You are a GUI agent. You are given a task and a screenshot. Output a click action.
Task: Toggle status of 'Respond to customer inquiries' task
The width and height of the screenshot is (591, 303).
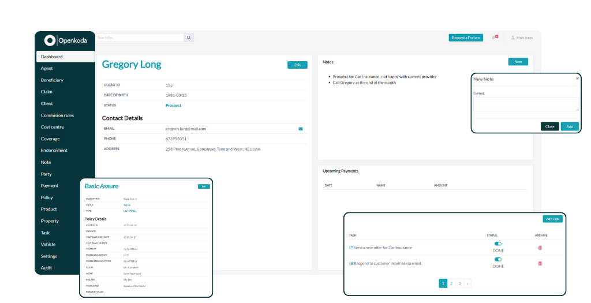[x=498, y=260]
